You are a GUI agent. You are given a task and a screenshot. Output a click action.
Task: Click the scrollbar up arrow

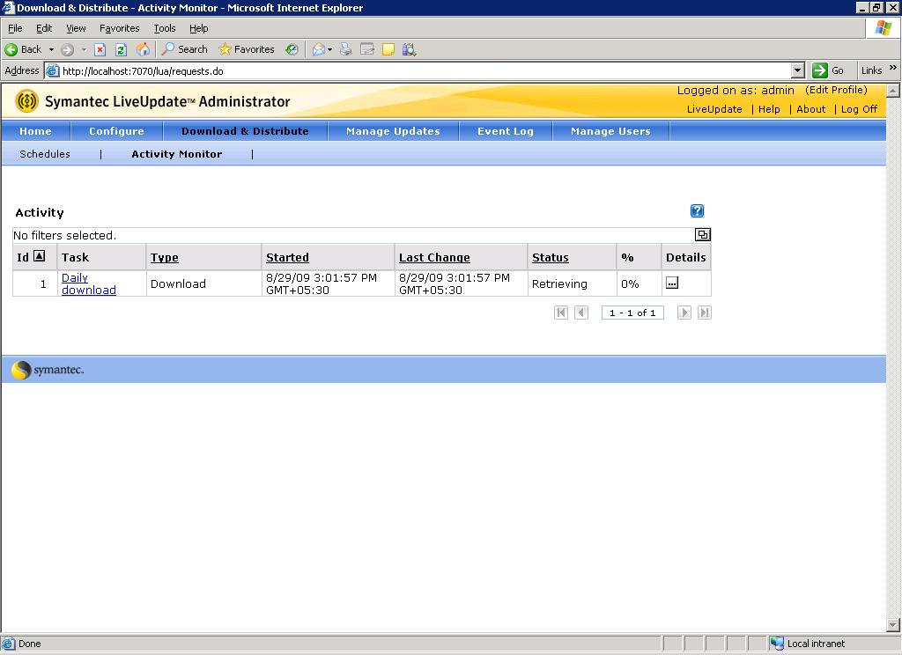click(893, 91)
